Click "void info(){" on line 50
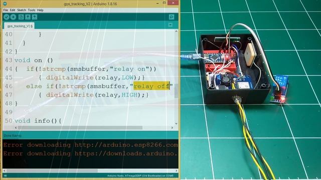This screenshot has height=180, width=321. pos(38,121)
